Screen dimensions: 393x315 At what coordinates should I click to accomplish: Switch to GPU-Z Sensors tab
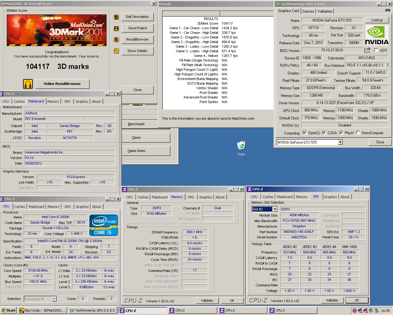tap(308, 11)
